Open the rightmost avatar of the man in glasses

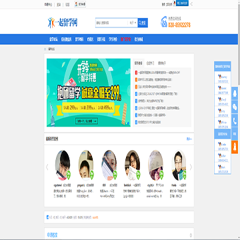(x=179, y=165)
